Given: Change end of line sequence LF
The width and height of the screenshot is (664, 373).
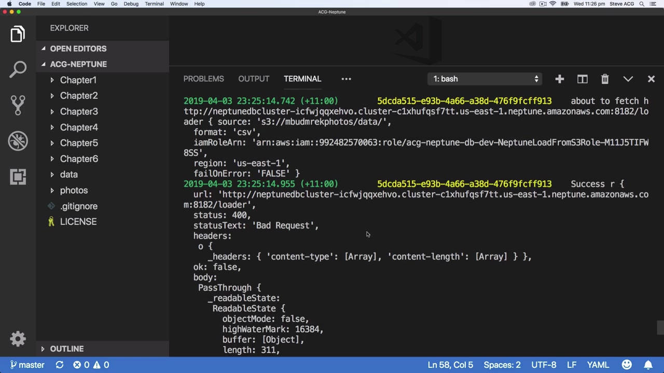Looking at the screenshot, I should coord(572,365).
